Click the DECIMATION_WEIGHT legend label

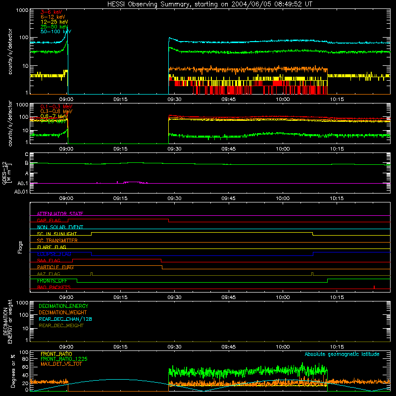pos(63,312)
